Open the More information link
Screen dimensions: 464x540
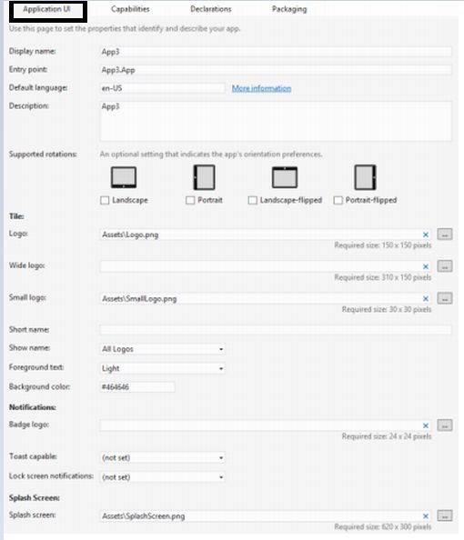(262, 88)
